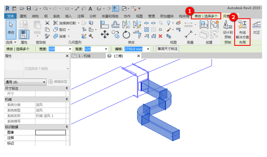Switch to the 1 - 机械 view tab
This screenshot has width=267, height=157.
(x=84, y=56)
